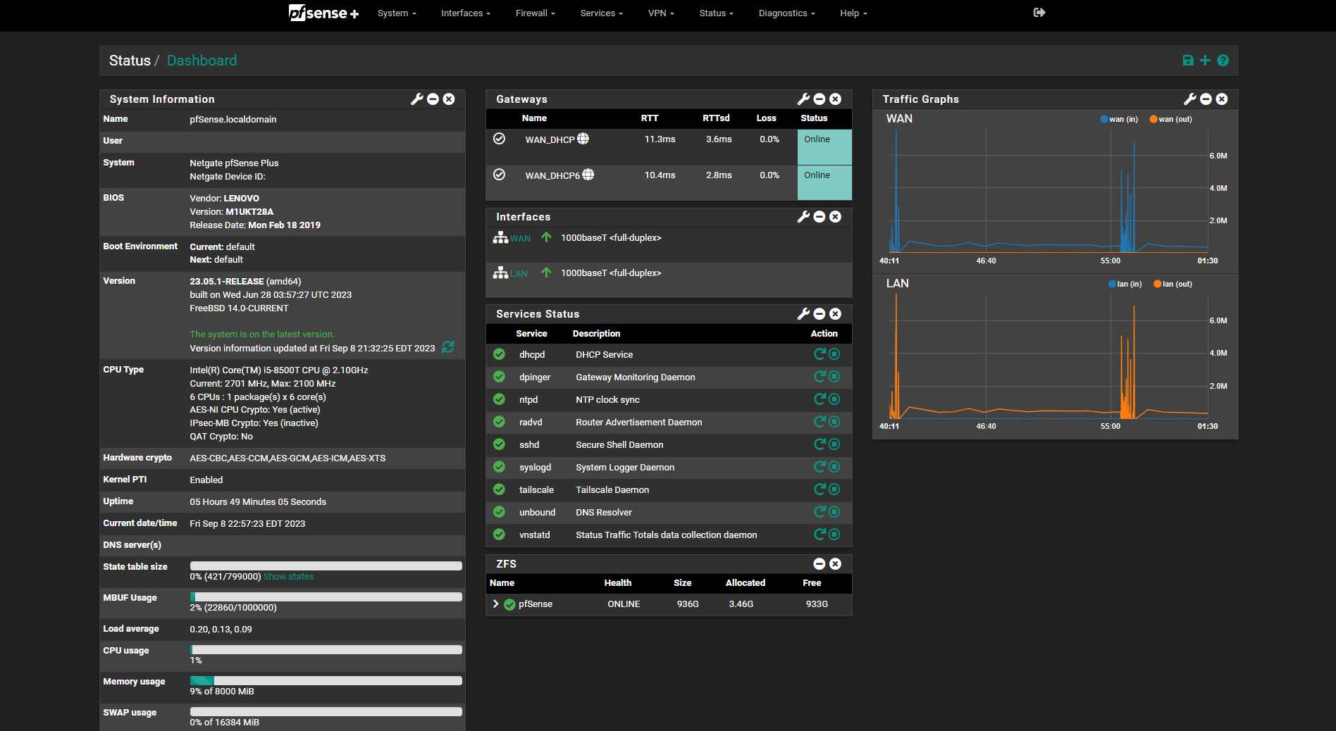Click the WAN traffic graph area

[x=1048, y=190]
